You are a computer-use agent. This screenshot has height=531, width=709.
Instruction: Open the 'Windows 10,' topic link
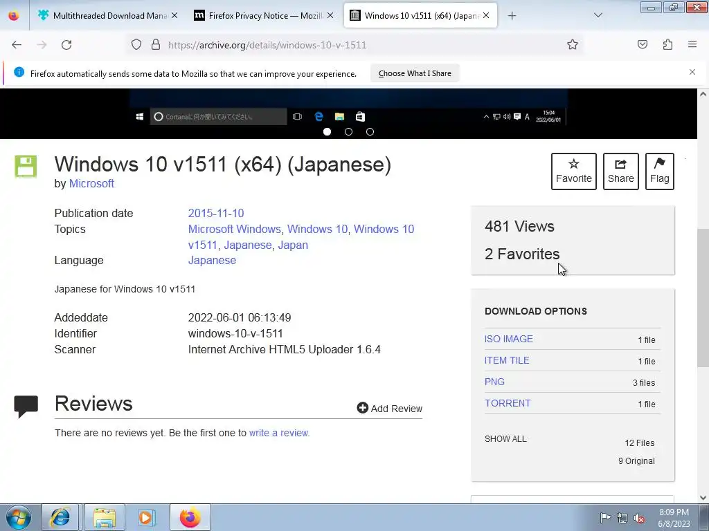(317, 229)
